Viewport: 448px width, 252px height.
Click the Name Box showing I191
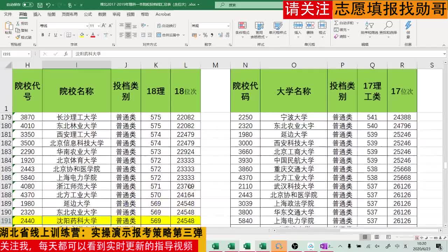[16, 54]
